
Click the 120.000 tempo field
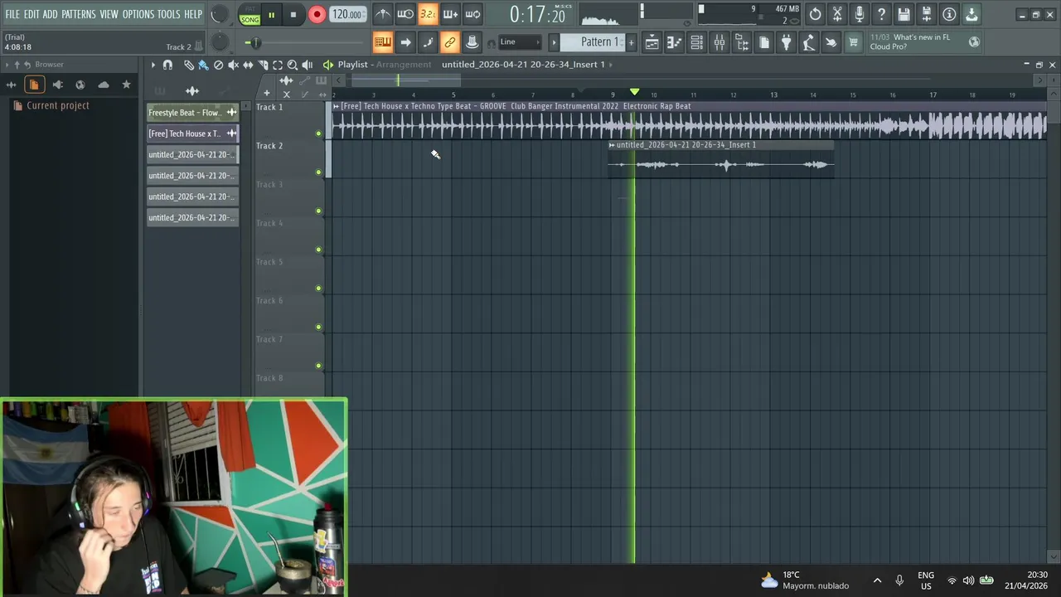click(346, 15)
